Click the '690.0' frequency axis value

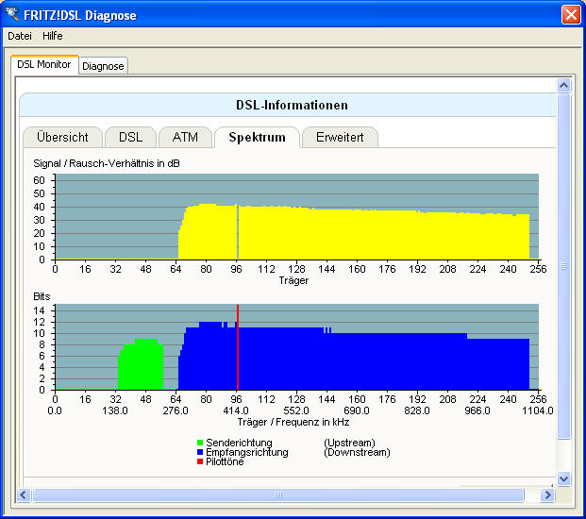click(357, 411)
